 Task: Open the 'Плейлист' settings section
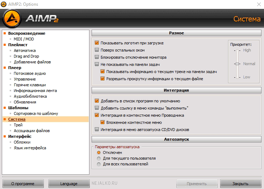18,45
